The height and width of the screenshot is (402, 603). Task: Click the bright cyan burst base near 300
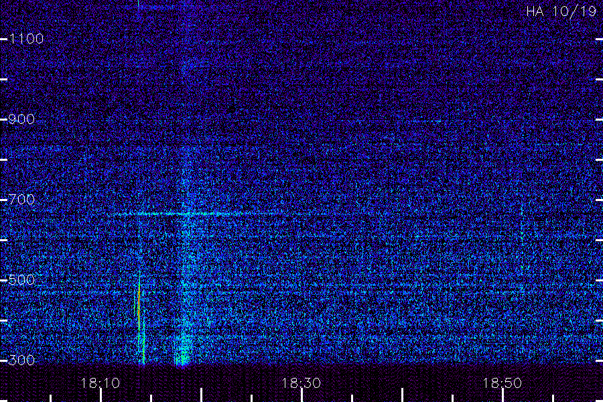(x=183, y=352)
